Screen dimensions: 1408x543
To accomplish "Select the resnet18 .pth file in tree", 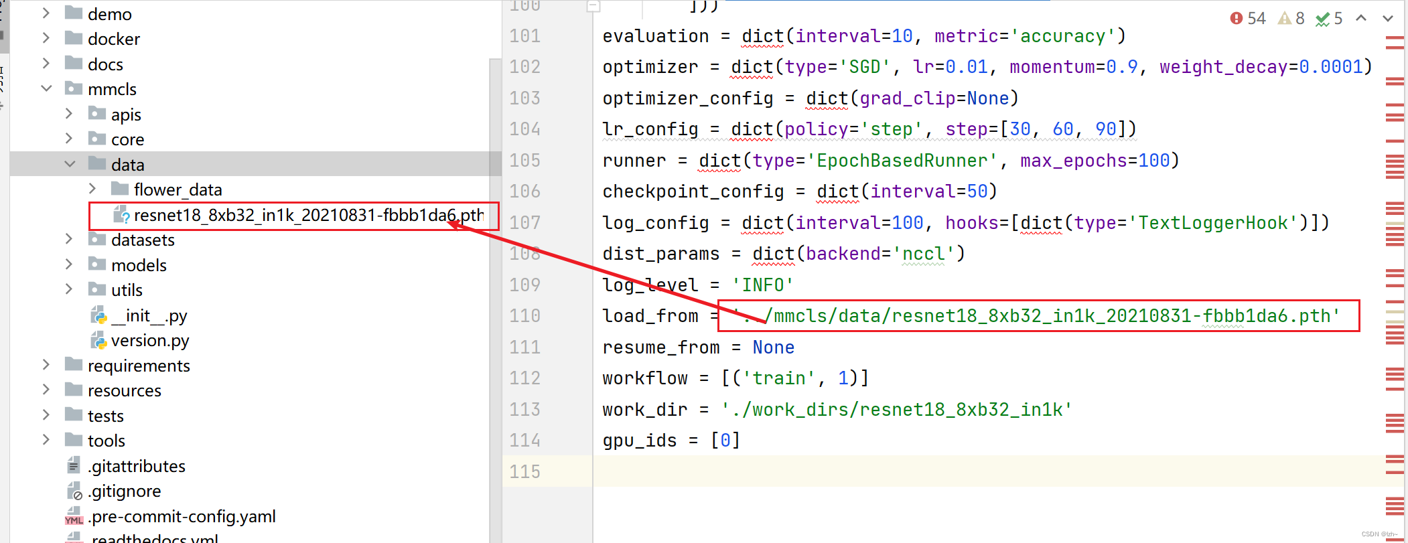I will tap(309, 215).
